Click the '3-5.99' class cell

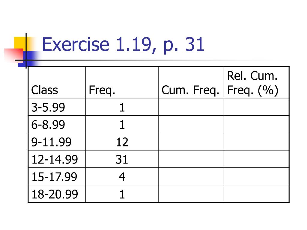pyautogui.click(x=57, y=107)
